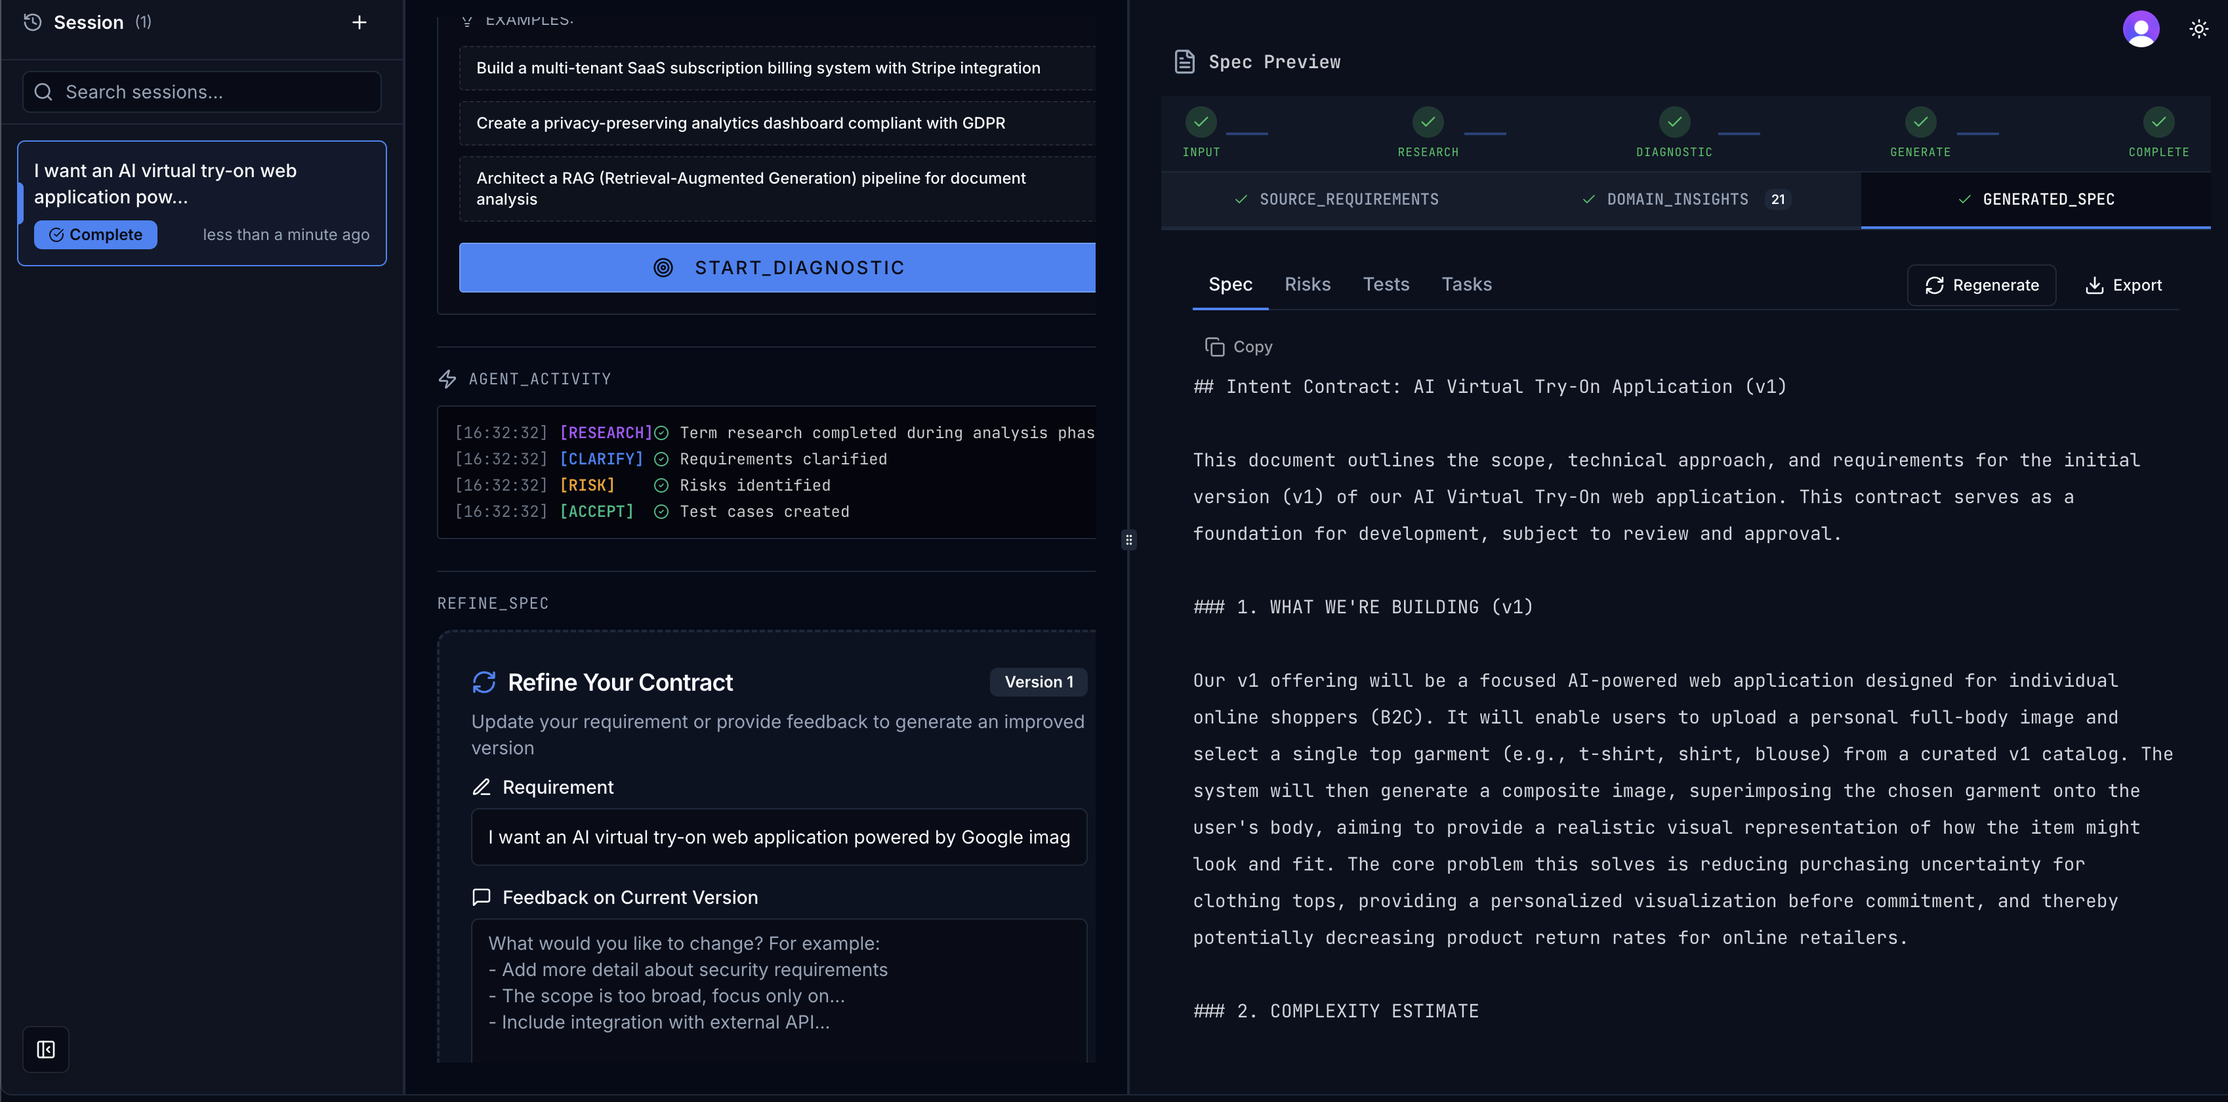Click the session history clock icon
The height and width of the screenshot is (1102, 2228).
coord(32,22)
